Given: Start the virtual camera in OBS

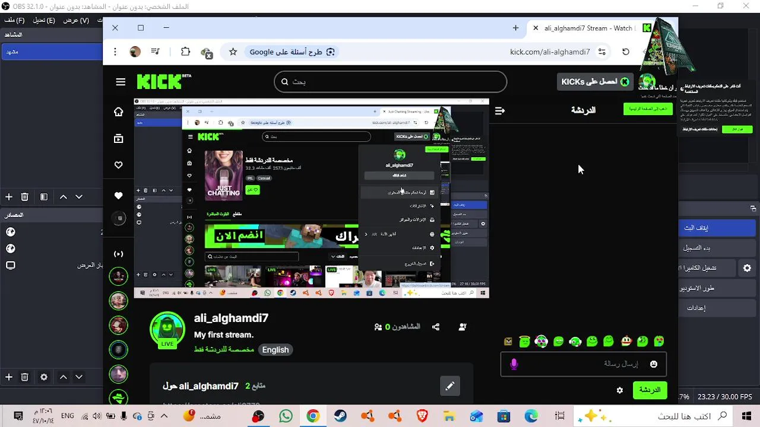Looking at the screenshot, I should coord(708,268).
